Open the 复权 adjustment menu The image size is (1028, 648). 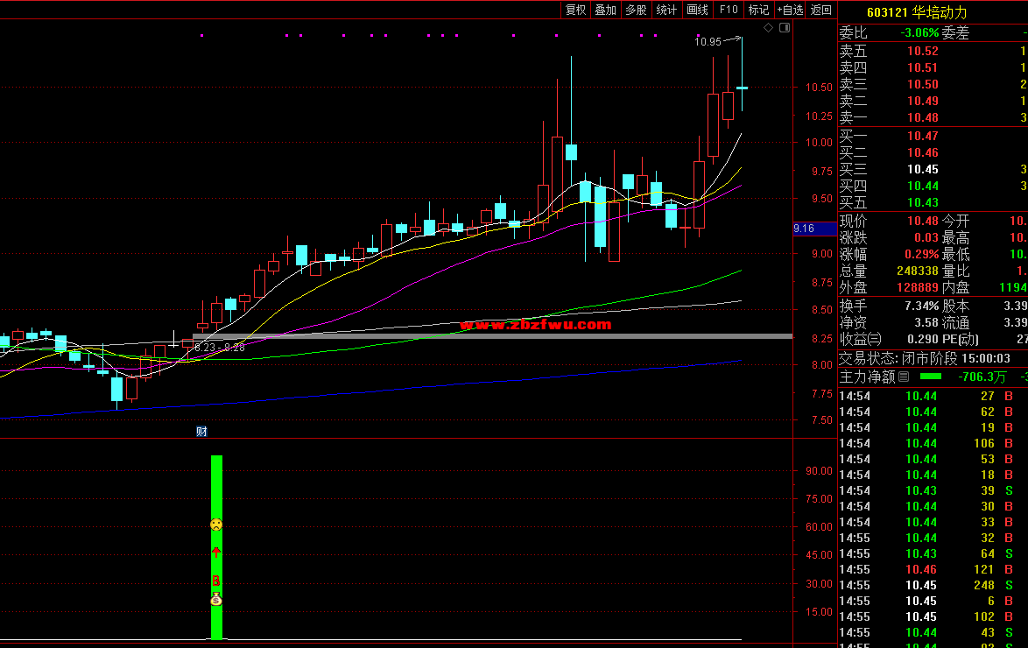575,10
